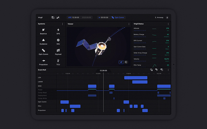Select the EPS Current status row

[151, 42]
